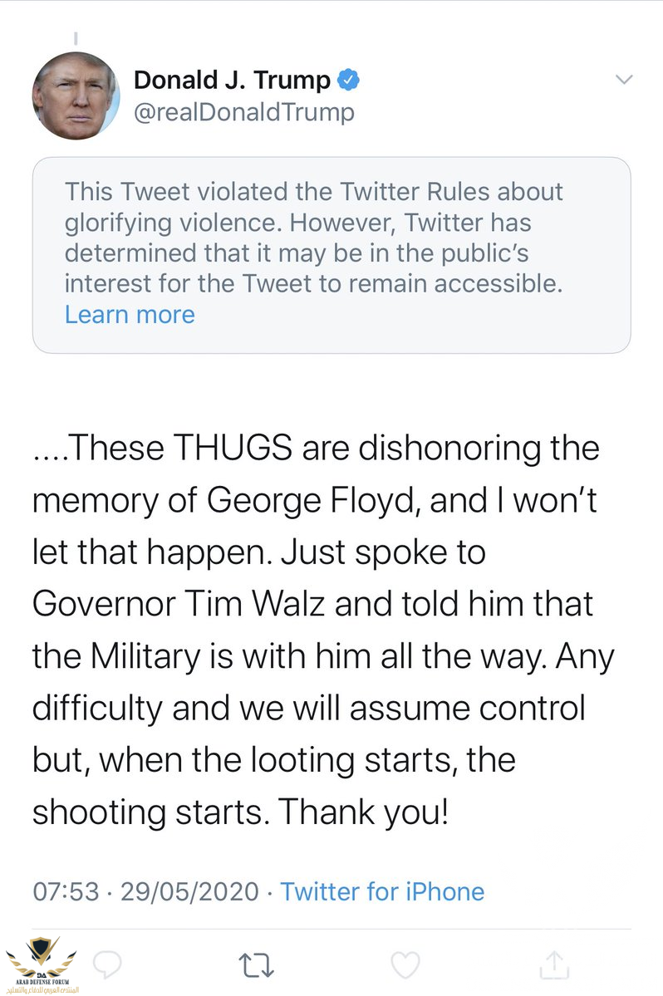Open the Donald J. Trump display name
The height and width of the screenshot is (996, 663).
232,81
